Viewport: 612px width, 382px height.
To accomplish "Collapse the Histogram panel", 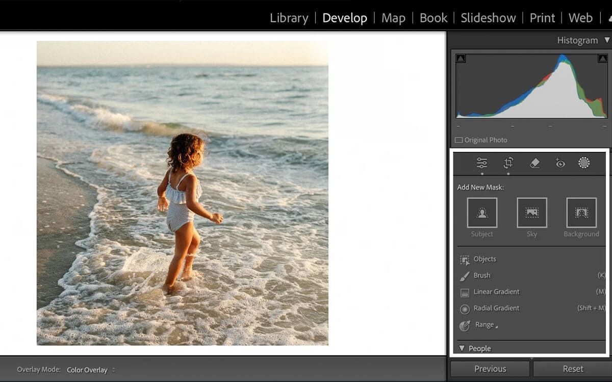I will [x=606, y=40].
